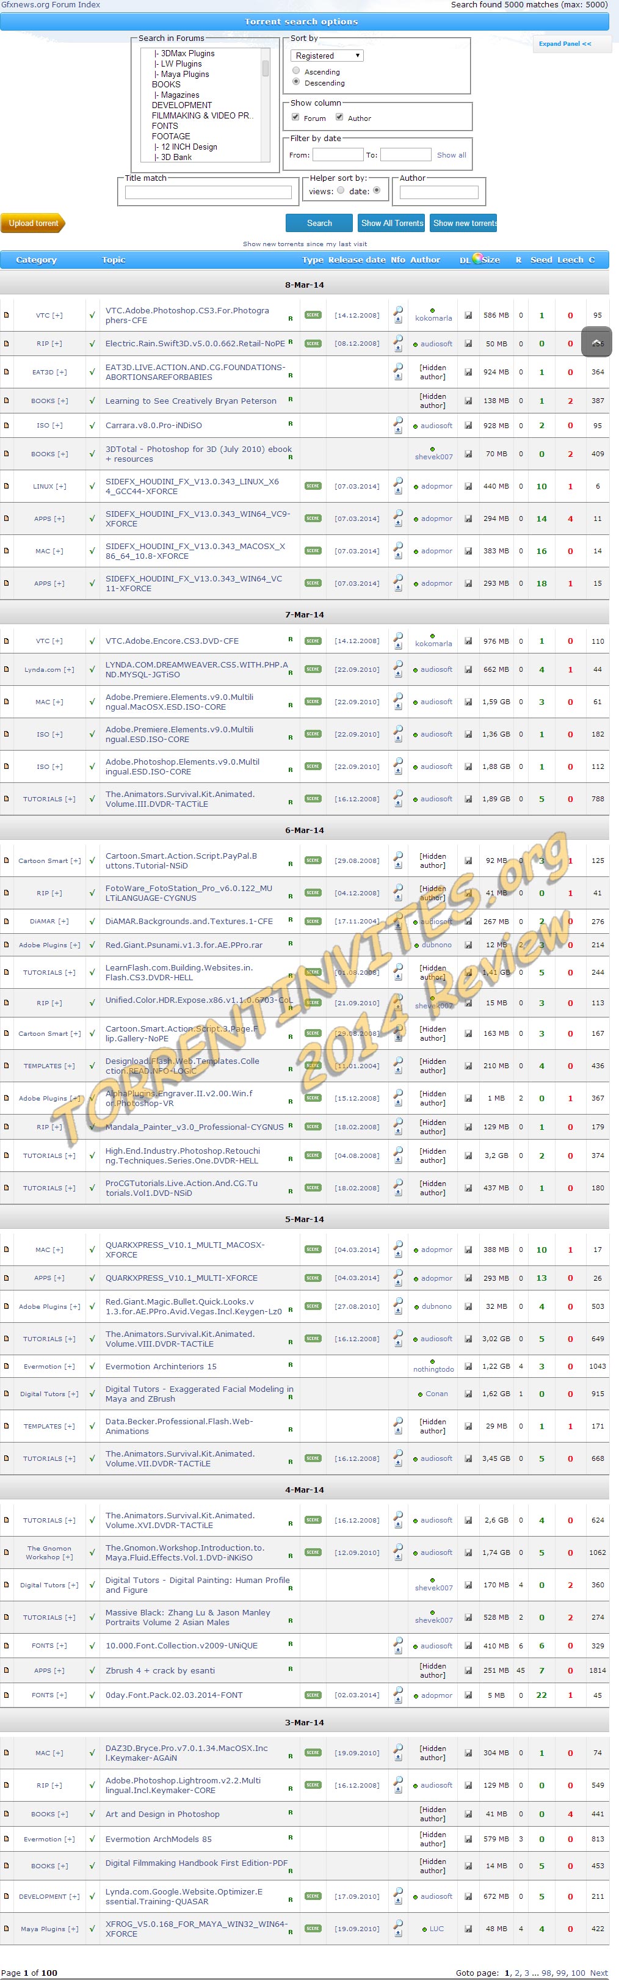619x1980 pixels.
Task: Expand the LINUX [+] category
Action: click(49, 486)
